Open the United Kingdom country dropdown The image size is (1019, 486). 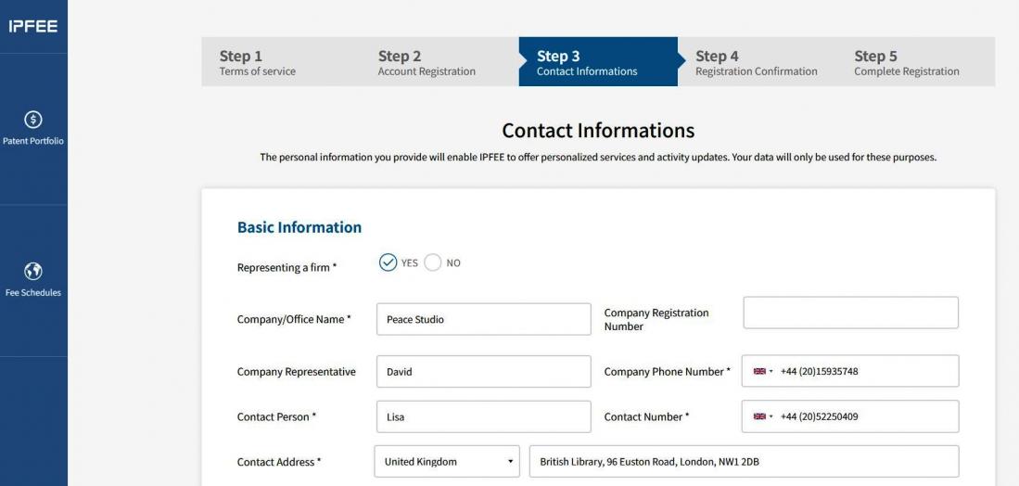pos(447,462)
